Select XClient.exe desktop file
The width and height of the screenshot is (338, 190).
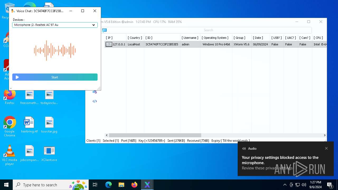pos(49,153)
